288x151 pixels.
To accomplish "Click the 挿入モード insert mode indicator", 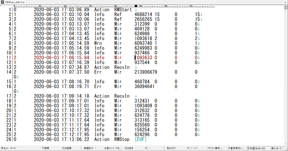I will [276, 148].
